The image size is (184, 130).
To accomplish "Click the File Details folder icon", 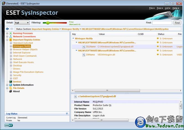I will 11,88.
